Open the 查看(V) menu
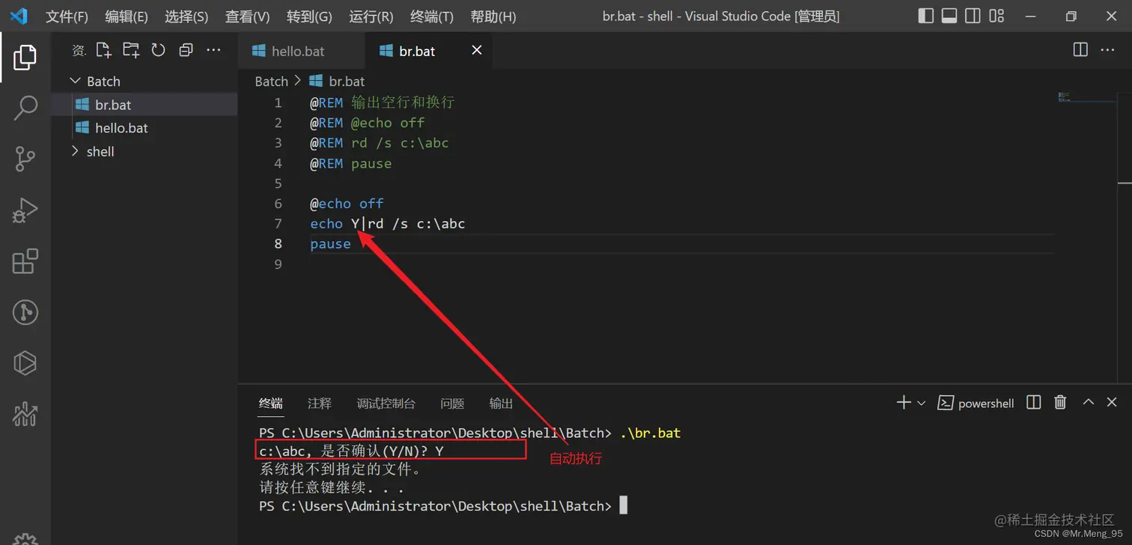Image resolution: width=1132 pixels, height=545 pixels. (247, 16)
